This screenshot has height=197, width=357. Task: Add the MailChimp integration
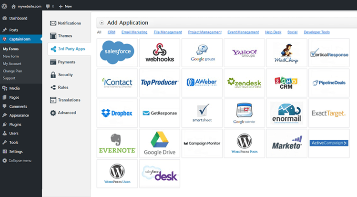coord(286,52)
